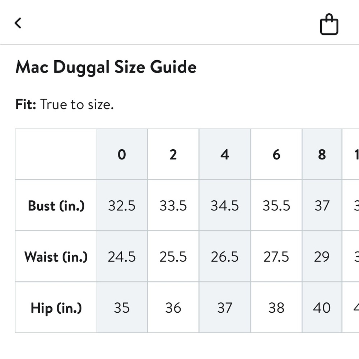Select size 6 column header

(x=276, y=154)
